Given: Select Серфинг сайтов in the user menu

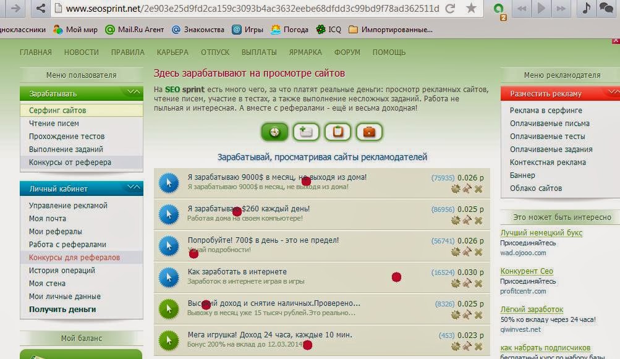Looking at the screenshot, I should click(82, 111).
